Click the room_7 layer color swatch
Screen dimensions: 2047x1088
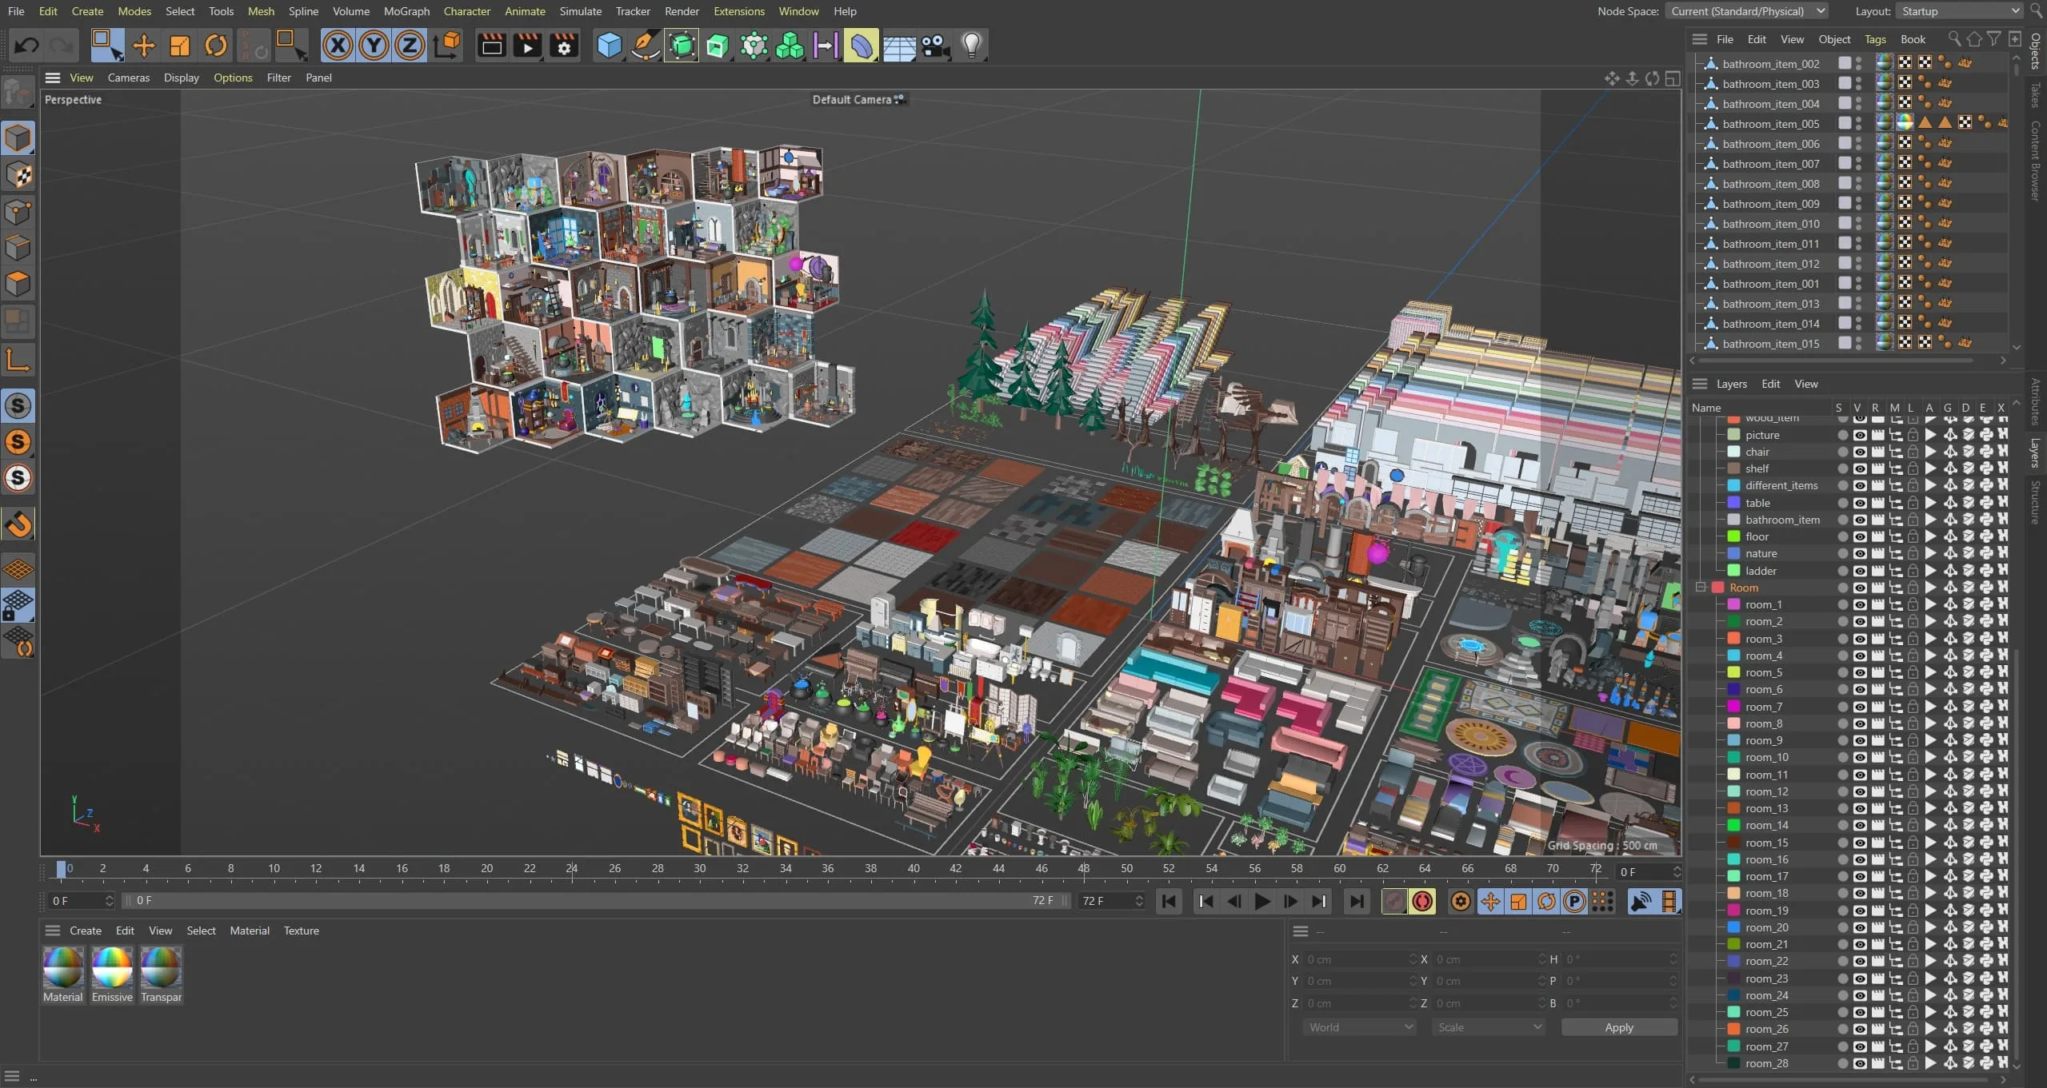point(1734,707)
